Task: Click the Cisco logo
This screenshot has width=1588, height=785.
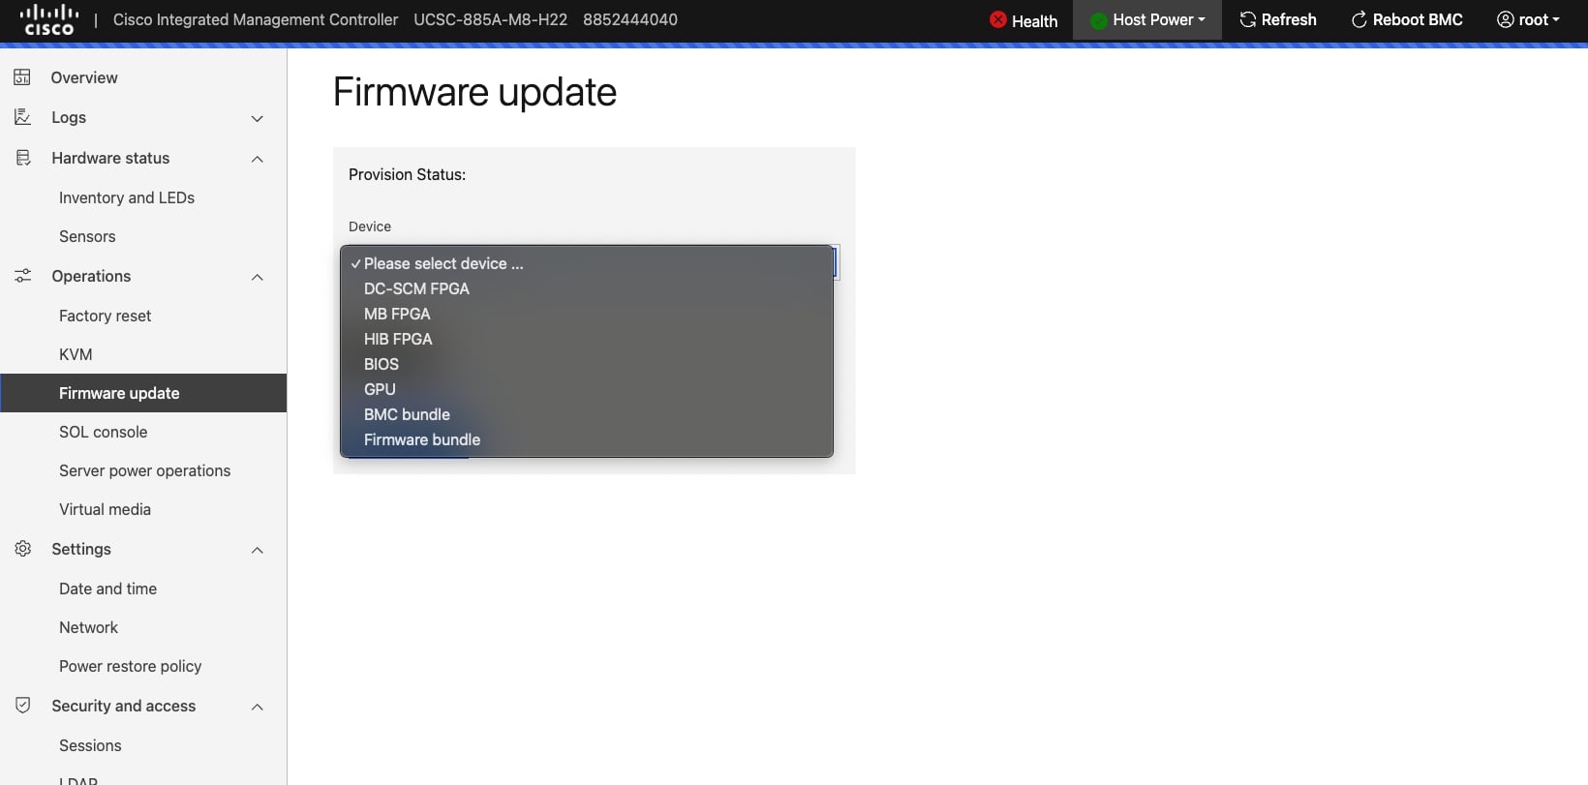Action: [48, 19]
